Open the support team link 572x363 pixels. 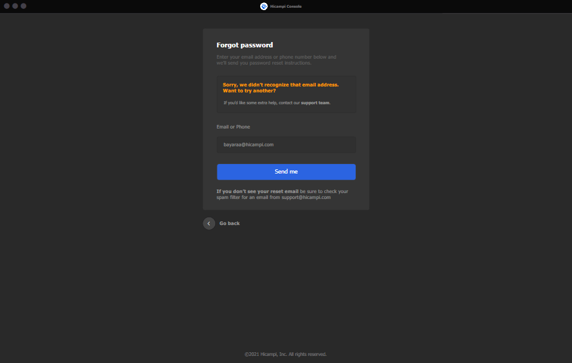pos(315,103)
